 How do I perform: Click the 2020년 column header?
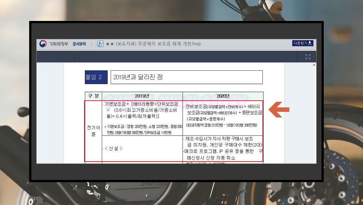click(223, 96)
